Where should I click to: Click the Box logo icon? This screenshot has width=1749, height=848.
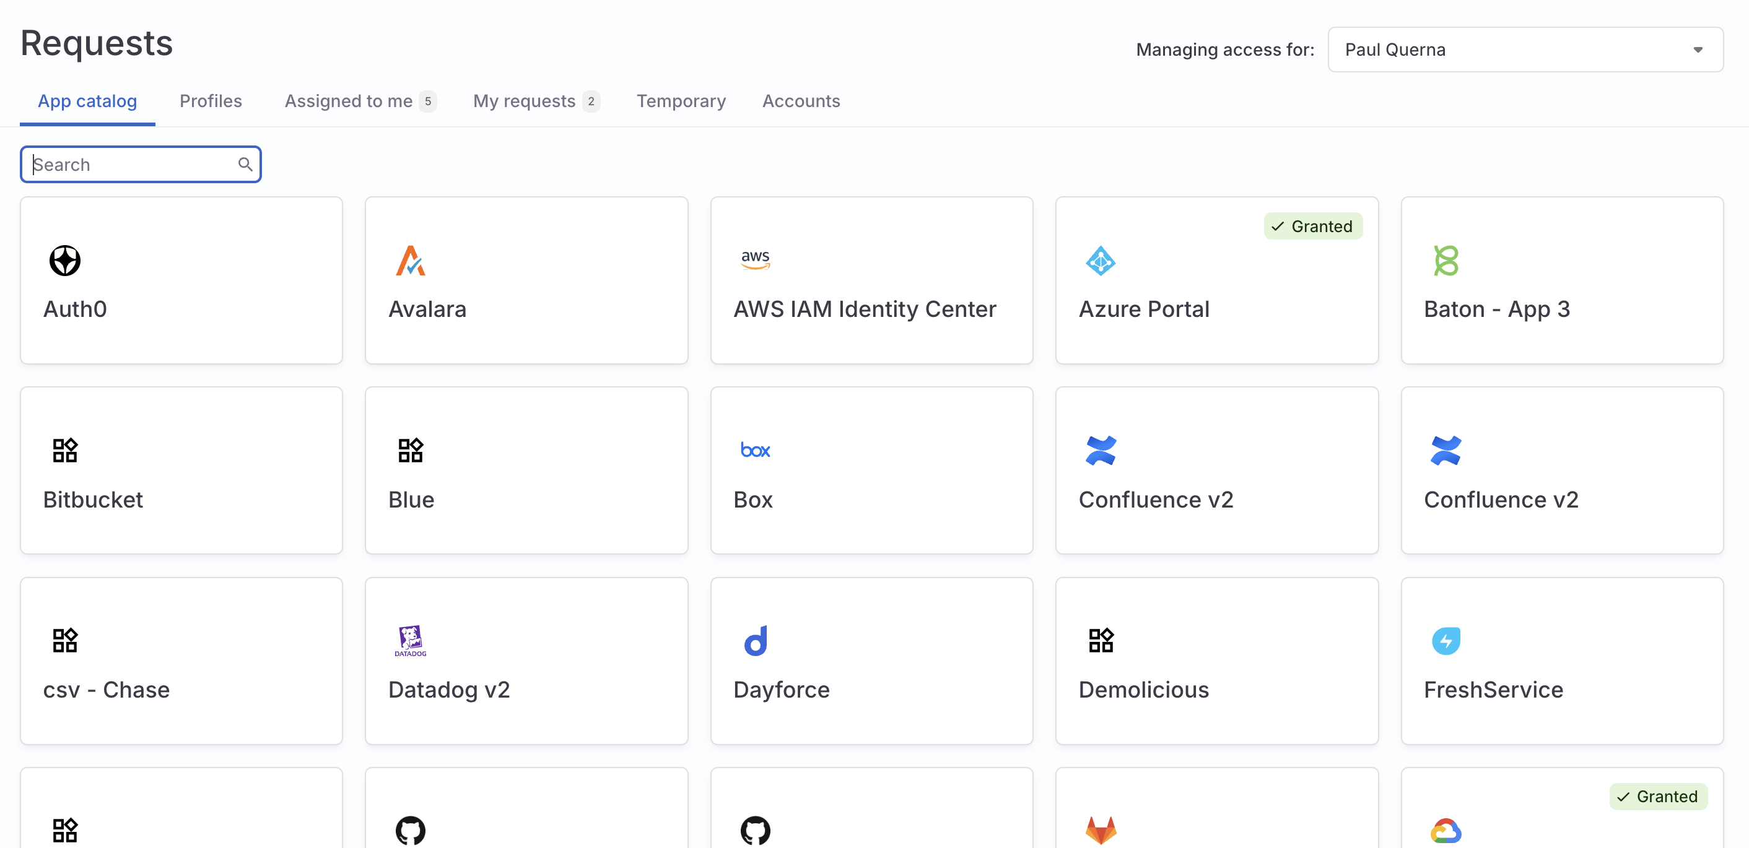(755, 451)
